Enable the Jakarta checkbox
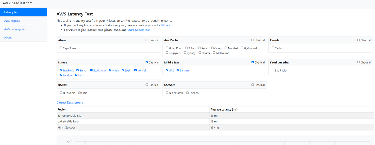 pyautogui.click(x=200, y=53)
